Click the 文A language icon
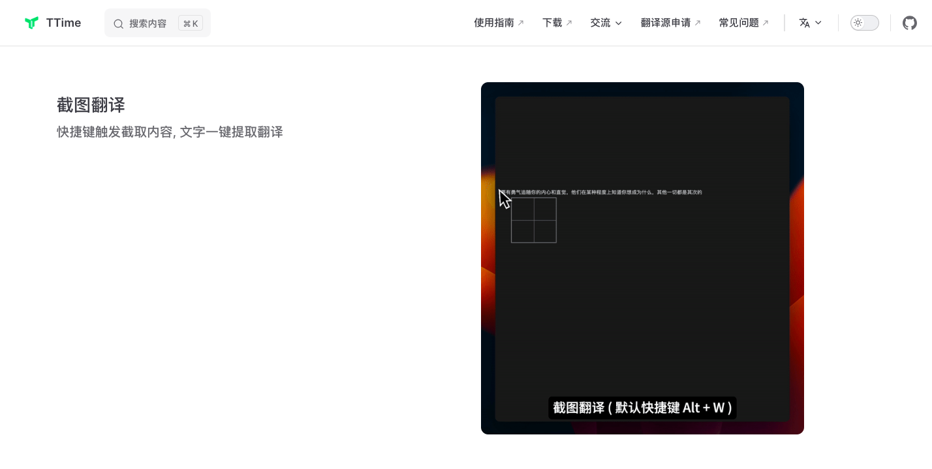 [x=805, y=22]
